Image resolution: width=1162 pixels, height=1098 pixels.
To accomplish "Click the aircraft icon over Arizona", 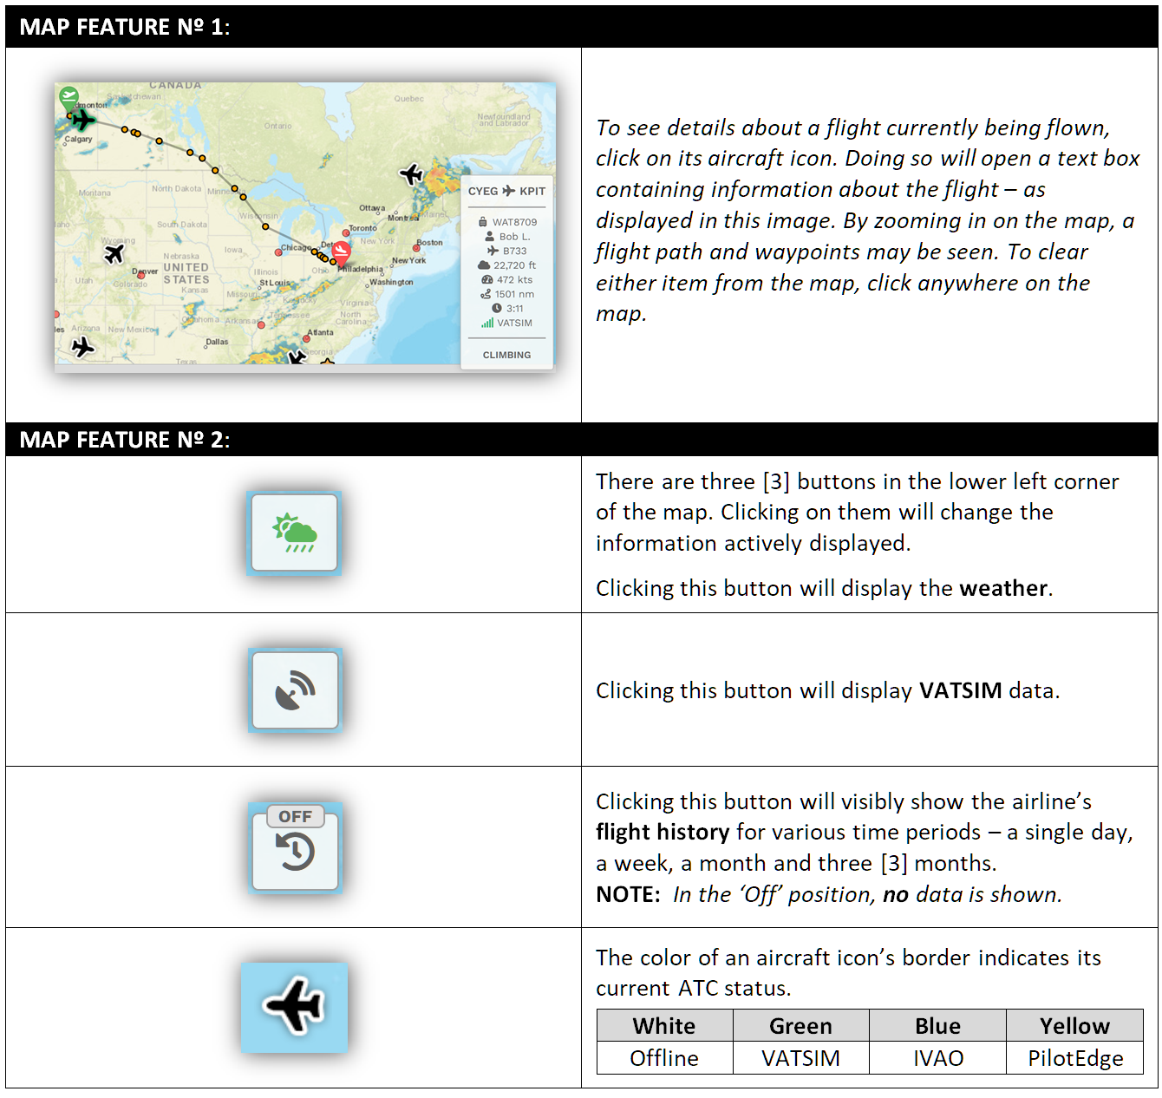I will [82, 347].
